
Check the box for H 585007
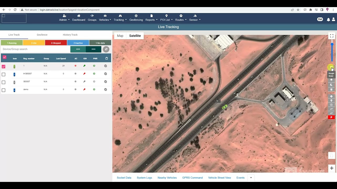point(3,75)
